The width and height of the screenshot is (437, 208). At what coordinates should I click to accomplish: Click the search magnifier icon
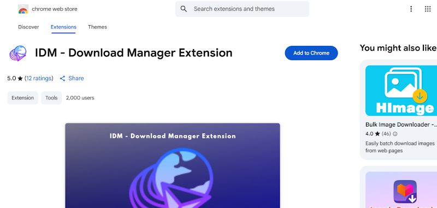click(184, 9)
